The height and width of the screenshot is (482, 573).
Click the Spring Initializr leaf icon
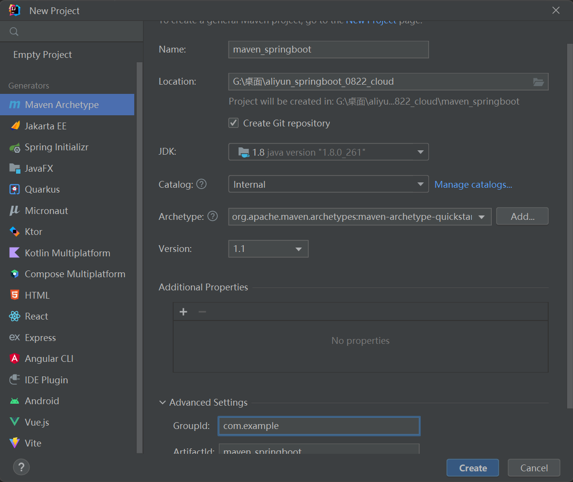click(x=15, y=148)
